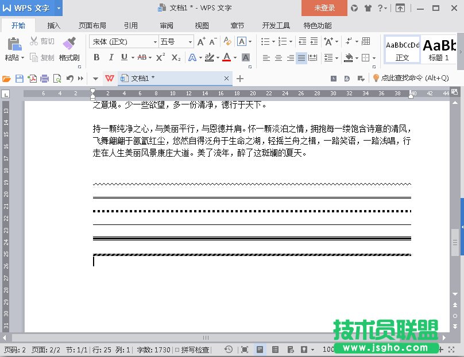Apply the 标题 1 heading style
Screen dimensions: 464x357
pyautogui.click(x=439, y=49)
